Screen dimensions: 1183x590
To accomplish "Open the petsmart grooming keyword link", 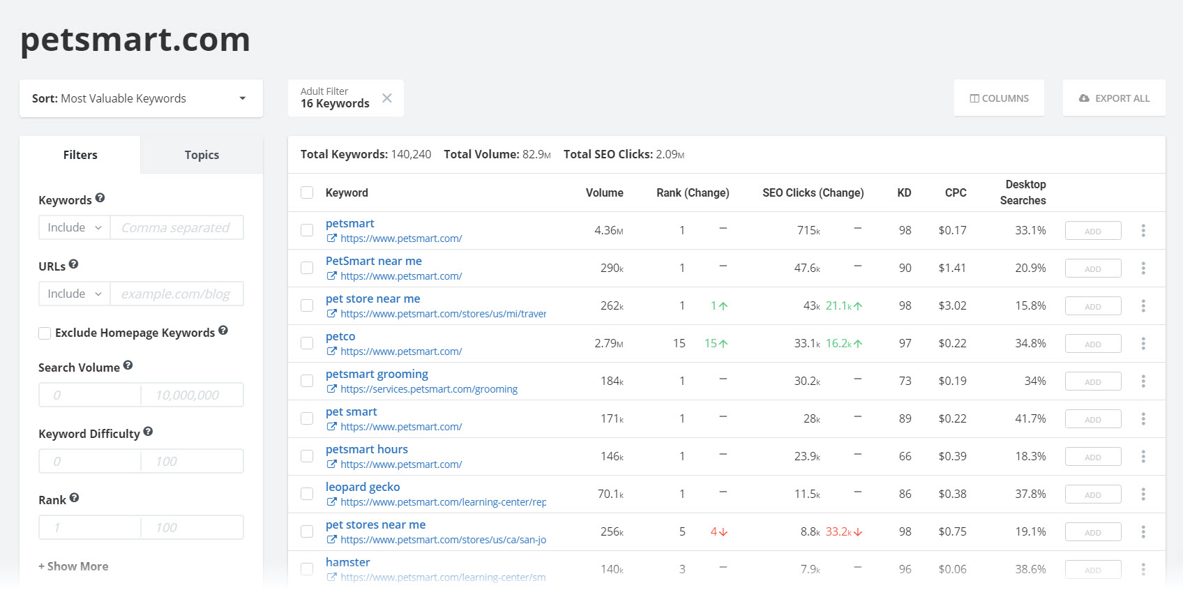I will [x=377, y=374].
